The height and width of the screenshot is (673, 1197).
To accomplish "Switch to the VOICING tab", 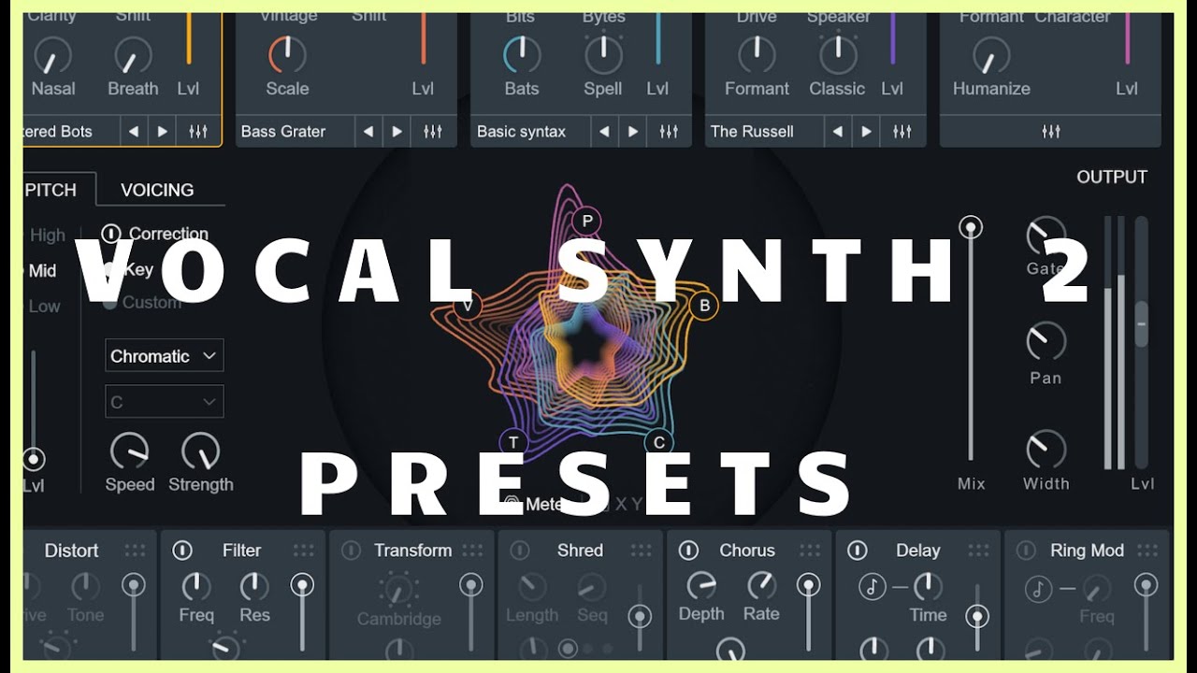I will tap(157, 190).
